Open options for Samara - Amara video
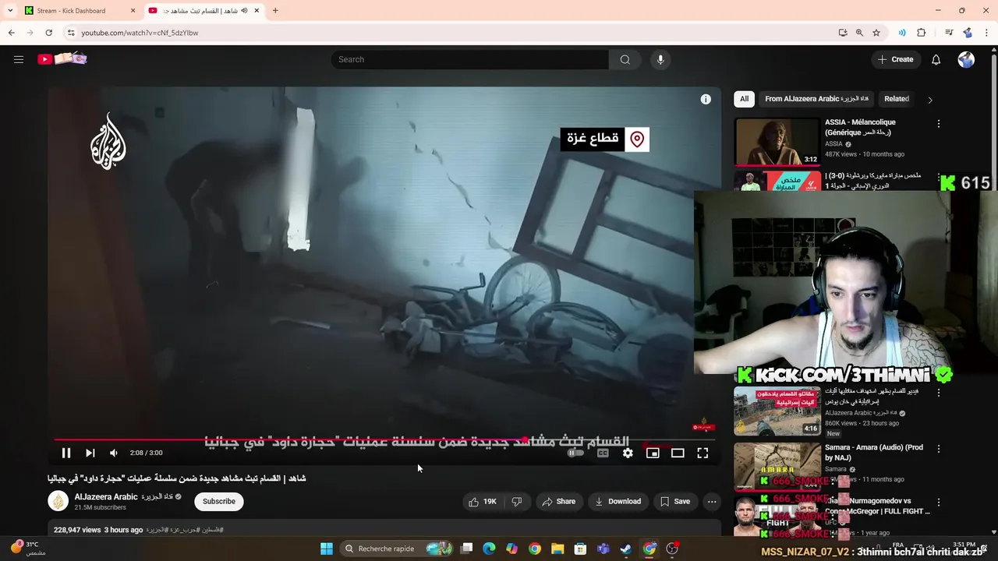This screenshot has width=998, height=561. [939, 449]
